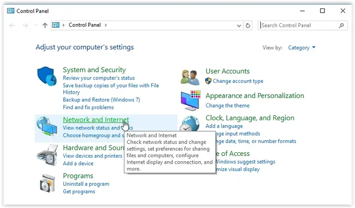Click Appearance and Personalization monitor icon

(x=191, y=100)
